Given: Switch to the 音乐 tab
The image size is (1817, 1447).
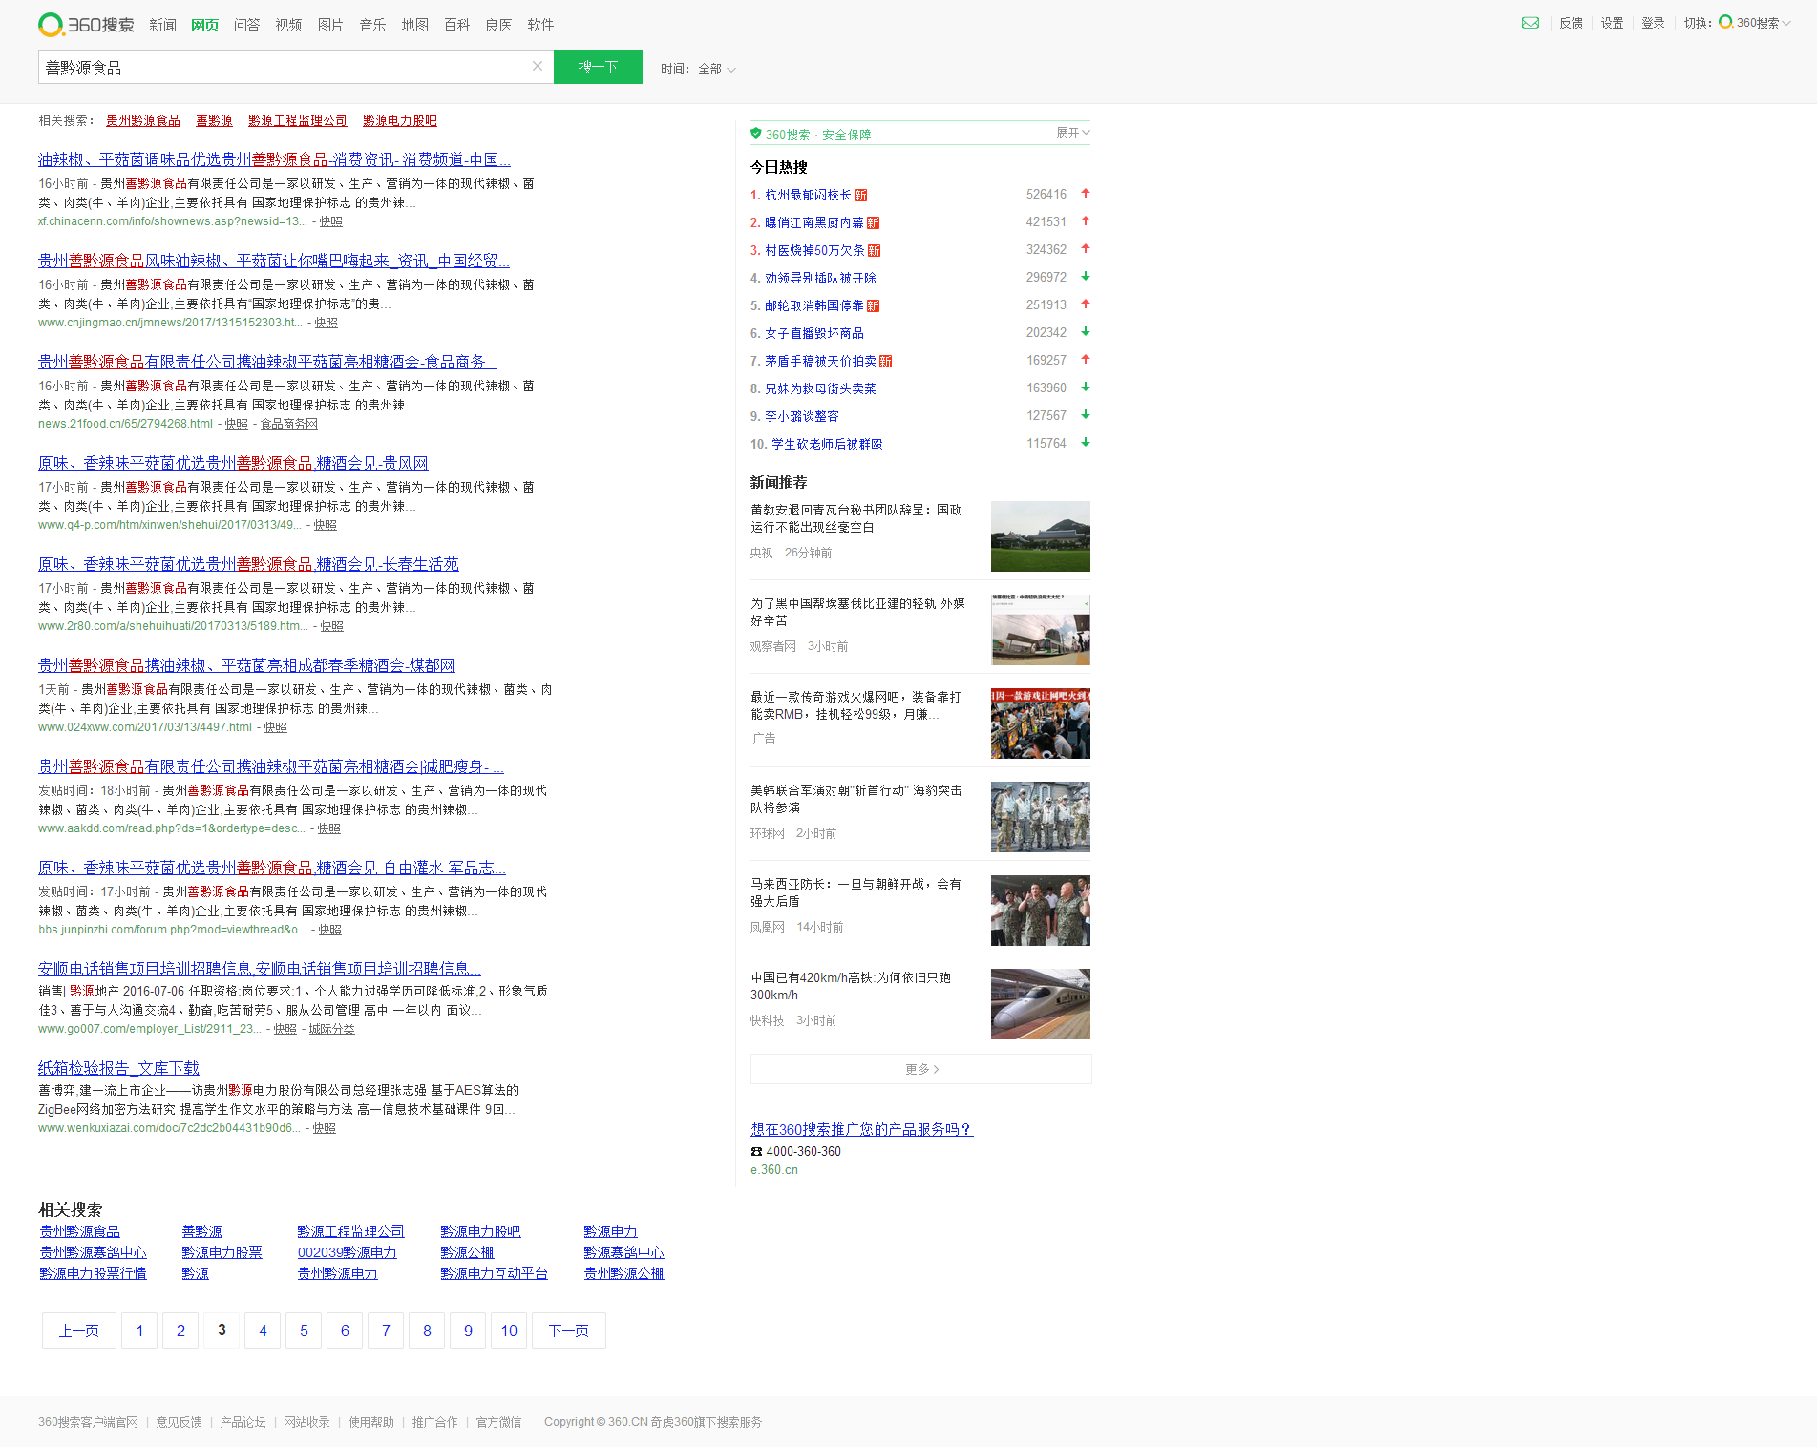Looking at the screenshot, I should (372, 25).
